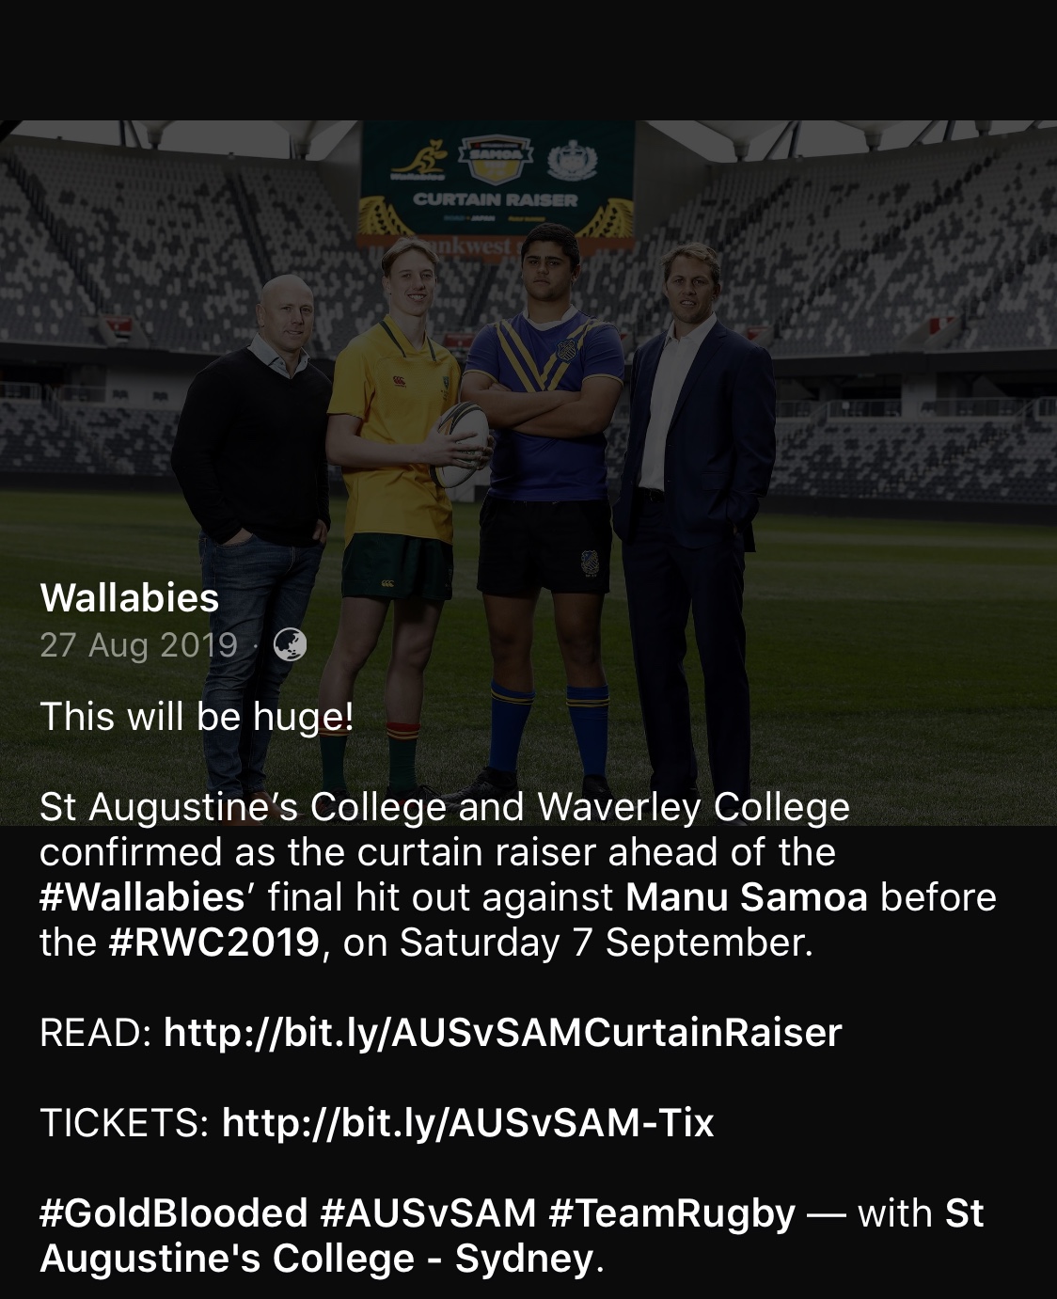Tap the #RWC2019 hashtag
The image size is (1057, 1299).
(214, 943)
